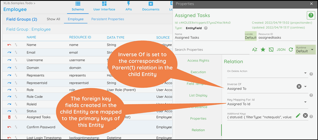Image resolution: width=318 pixels, height=140 pixels.
Task: Close the Properties panel
Action: 311,4
